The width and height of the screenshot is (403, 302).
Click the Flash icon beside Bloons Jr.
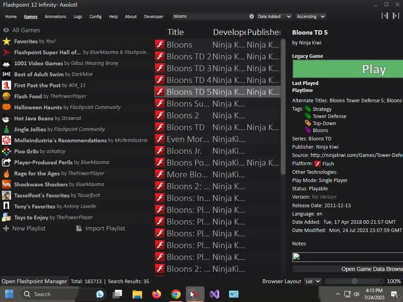160,151
